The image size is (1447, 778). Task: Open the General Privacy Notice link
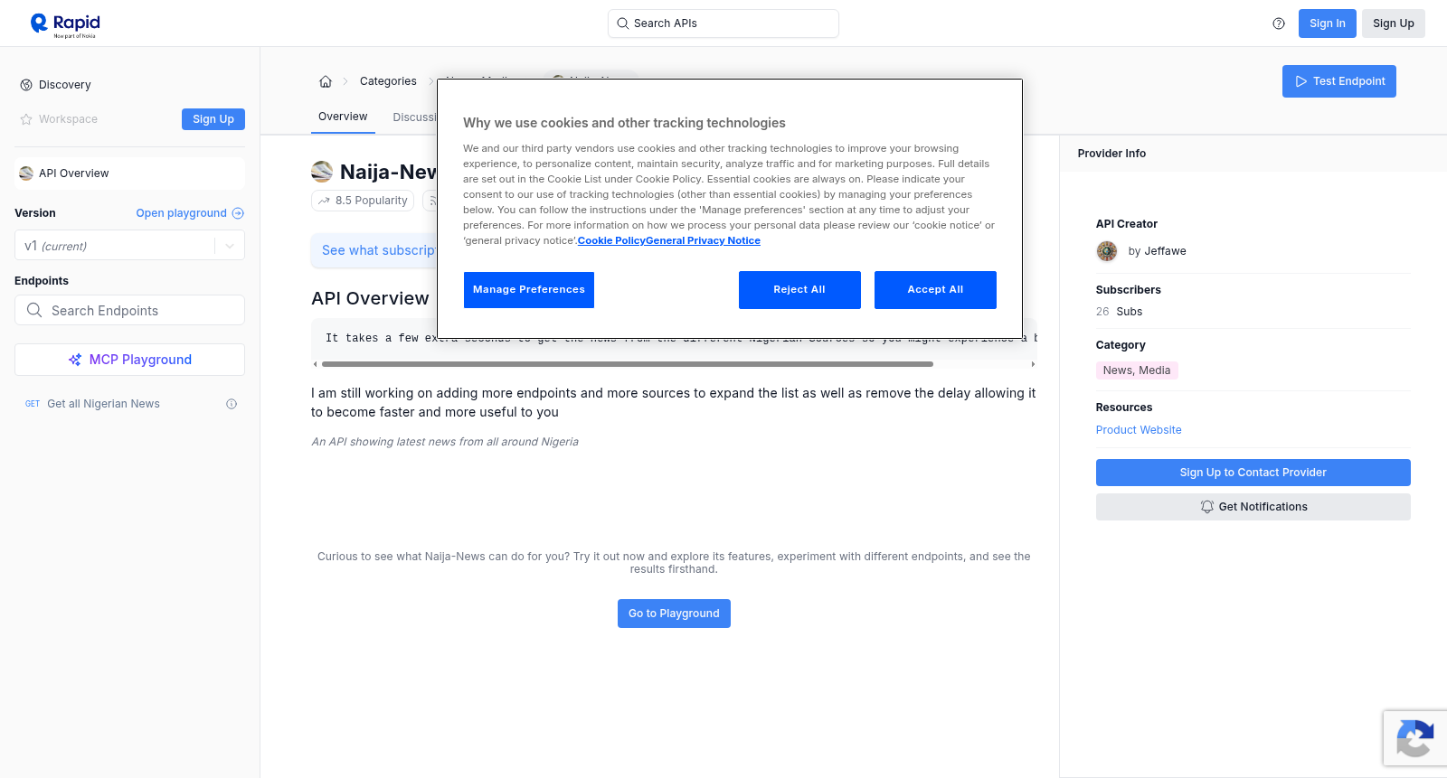(704, 241)
